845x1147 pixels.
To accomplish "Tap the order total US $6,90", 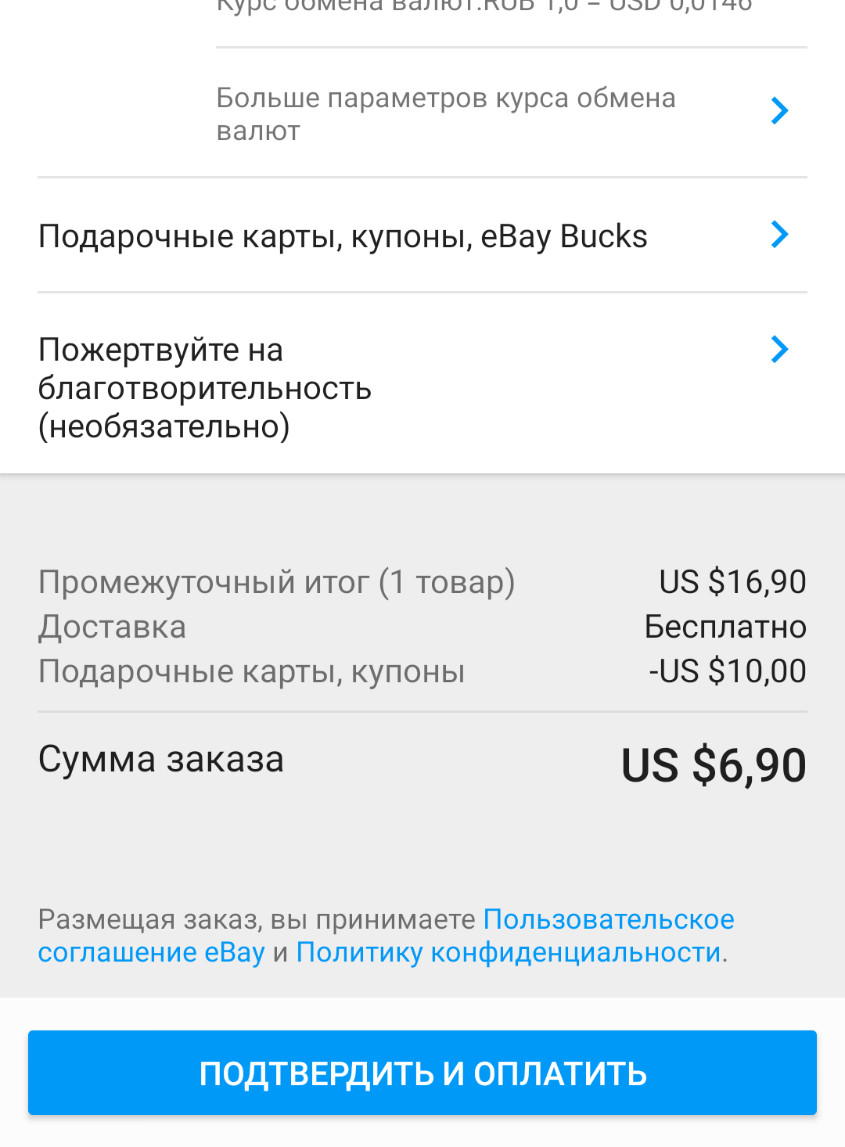I will click(714, 765).
